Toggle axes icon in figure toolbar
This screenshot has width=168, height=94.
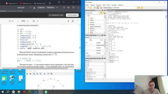[x=48, y=74]
